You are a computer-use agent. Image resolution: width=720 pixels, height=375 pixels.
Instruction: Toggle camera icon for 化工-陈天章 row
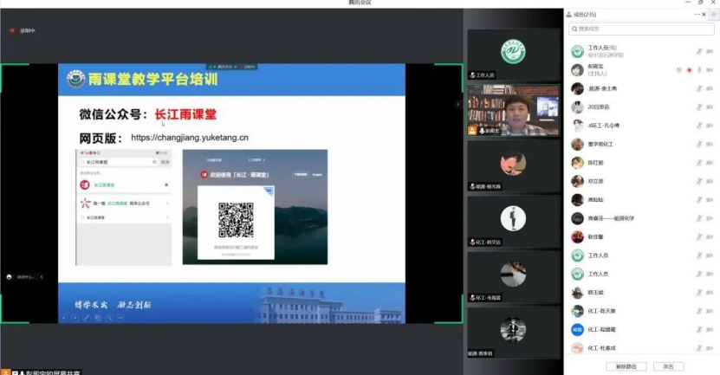[x=710, y=311]
